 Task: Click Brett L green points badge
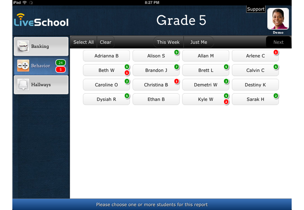(x=226, y=67)
